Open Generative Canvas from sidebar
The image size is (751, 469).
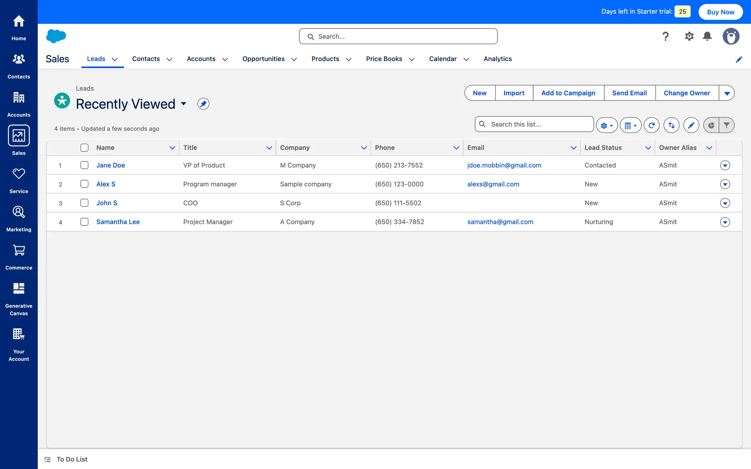click(x=19, y=299)
